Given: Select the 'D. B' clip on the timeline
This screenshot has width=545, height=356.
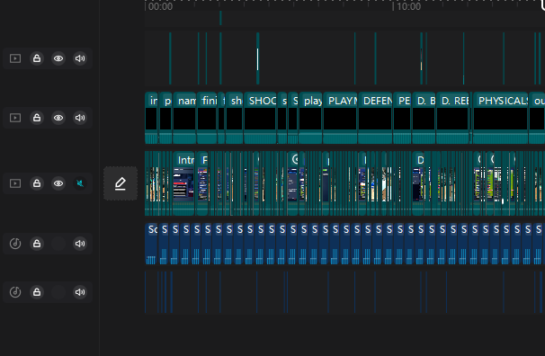Looking at the screenshot, I should 424,118.
